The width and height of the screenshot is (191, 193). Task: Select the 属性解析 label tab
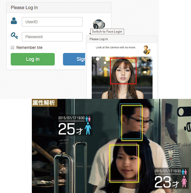[x=43, y=102]
